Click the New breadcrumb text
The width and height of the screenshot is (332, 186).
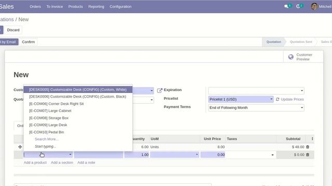tap(23, 20)
